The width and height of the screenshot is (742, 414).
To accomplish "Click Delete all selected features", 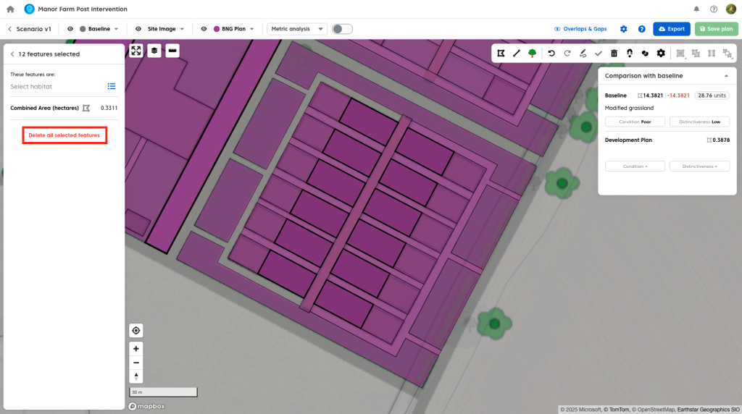I will 64,135.
